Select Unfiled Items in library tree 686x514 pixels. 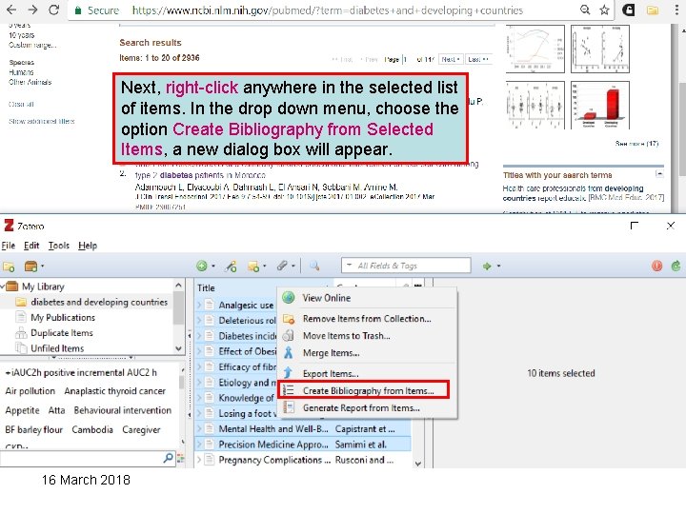click(x=57, y=348)
